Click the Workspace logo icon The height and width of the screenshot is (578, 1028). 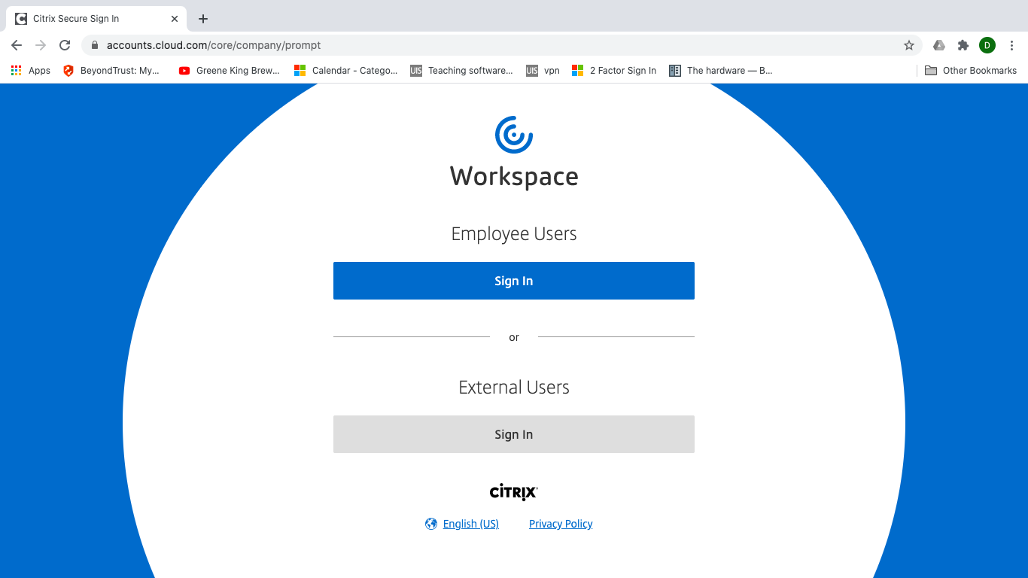[514, 135]
